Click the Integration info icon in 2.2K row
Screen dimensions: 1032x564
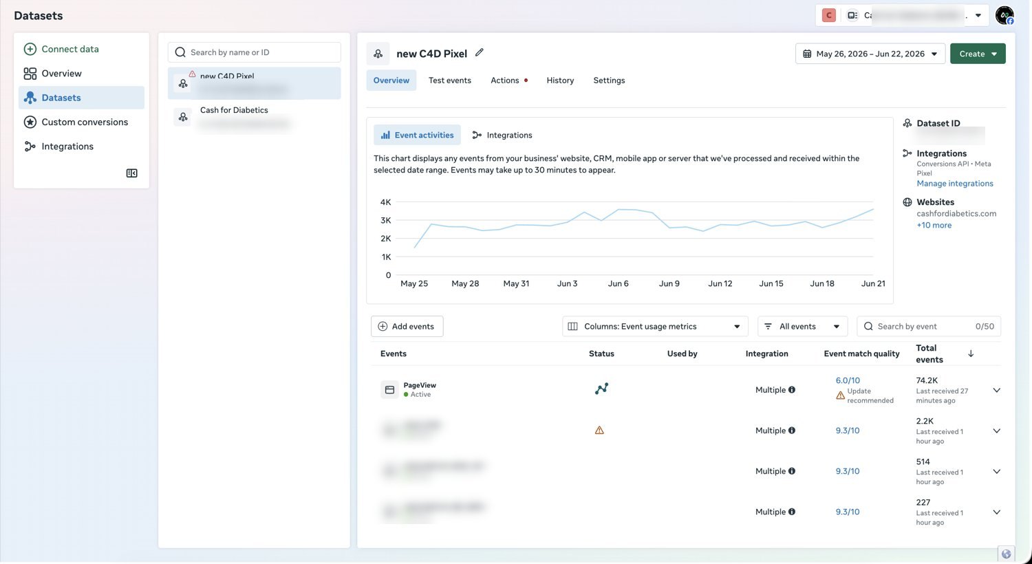pos(792,431)
